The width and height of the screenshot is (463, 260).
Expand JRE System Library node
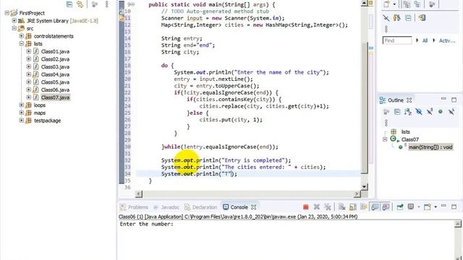(14, 21)
